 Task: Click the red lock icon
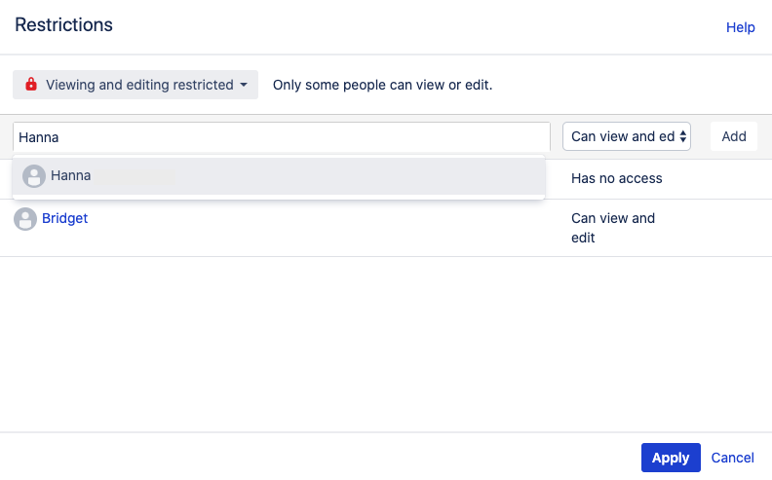31,84
